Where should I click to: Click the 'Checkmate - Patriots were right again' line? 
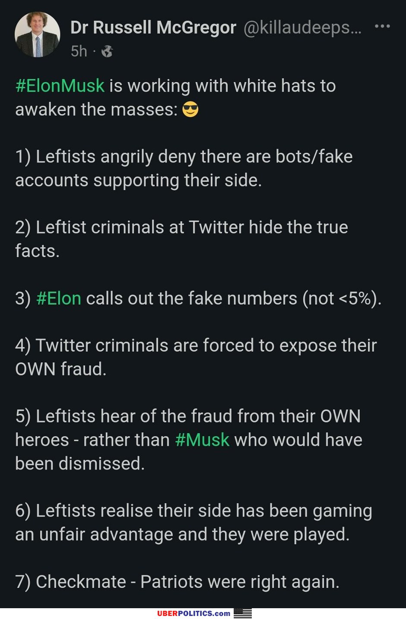tap(178, 582)
